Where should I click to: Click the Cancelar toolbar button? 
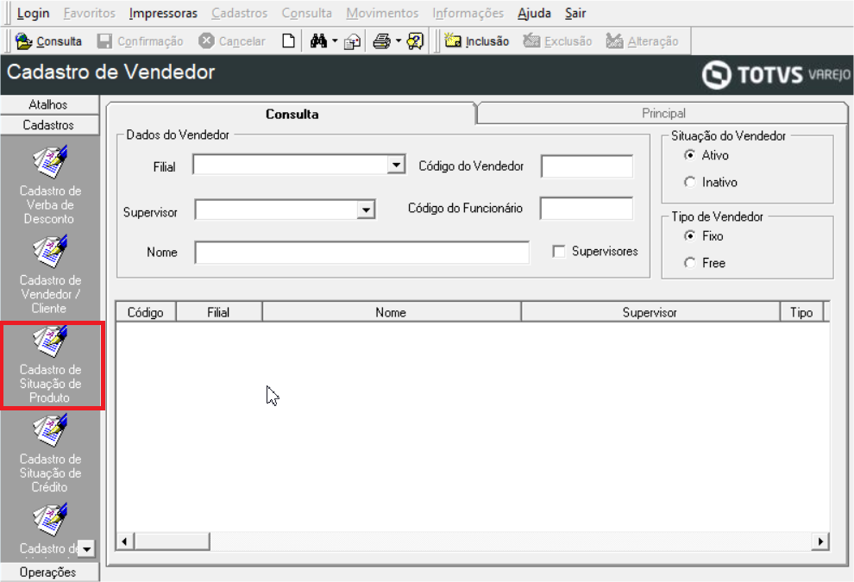(232, 41)
